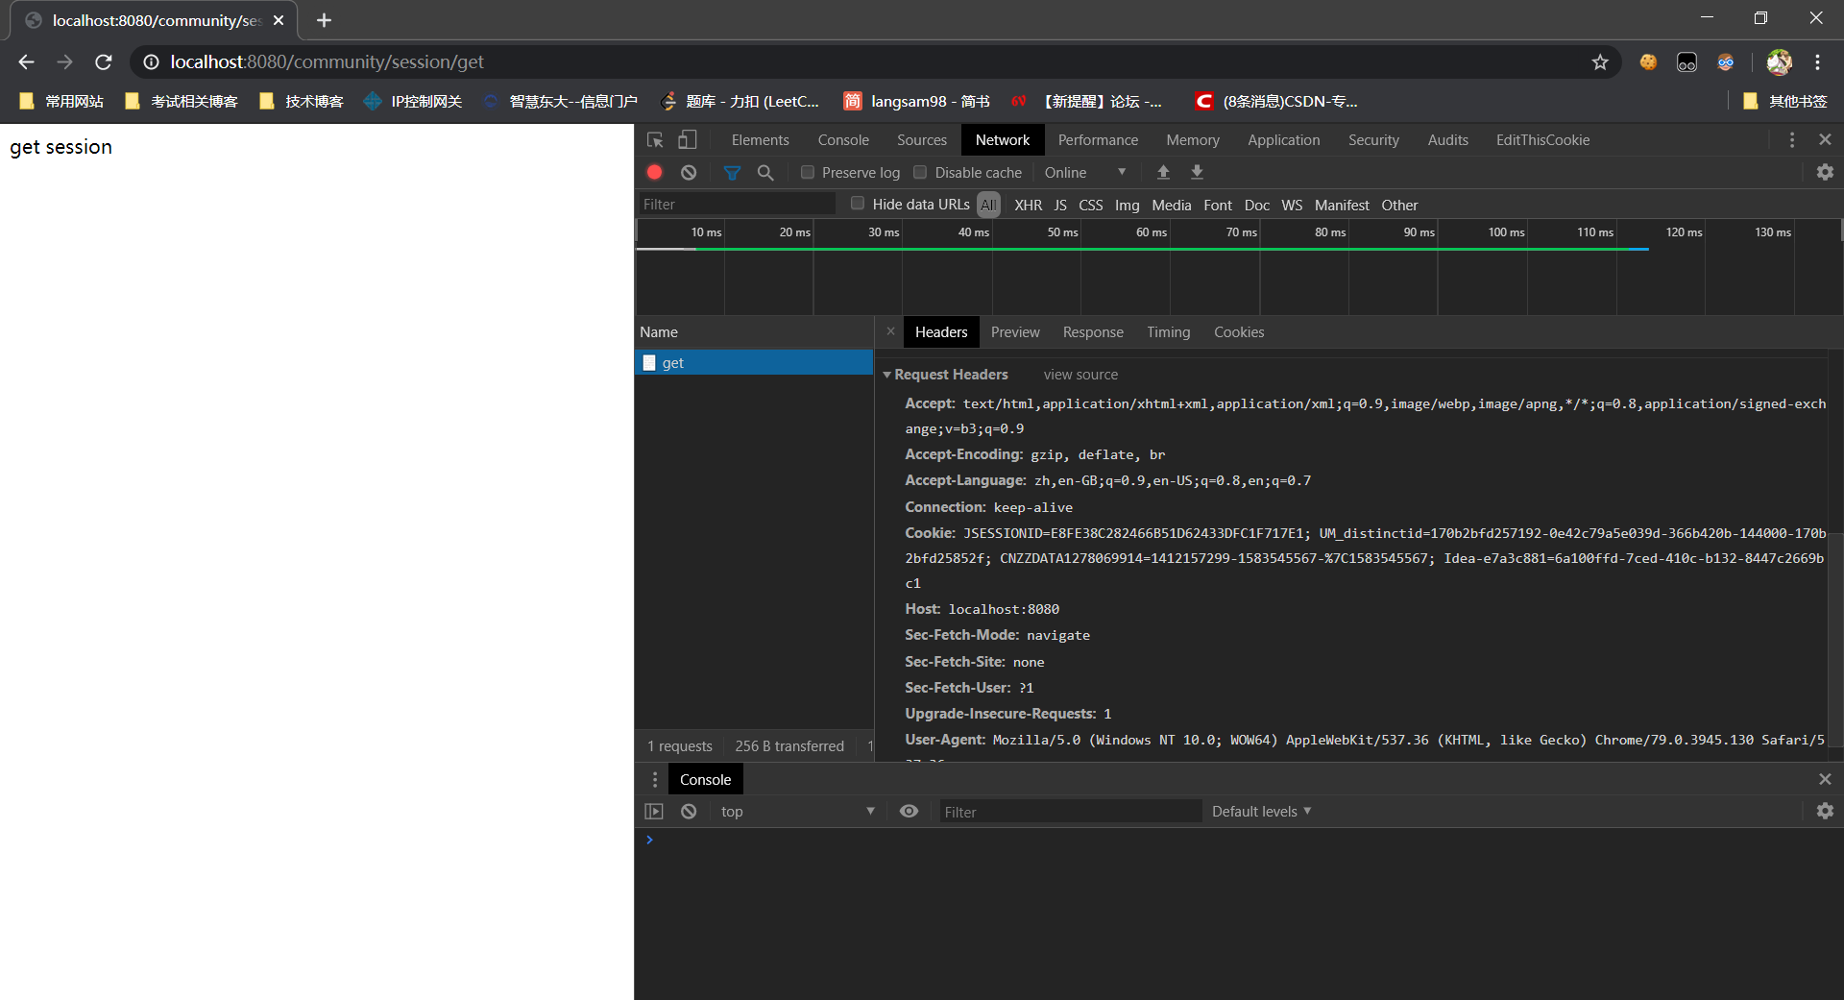Open a new browser tab
1844x1000 pixels.
(x=324, y=20)
